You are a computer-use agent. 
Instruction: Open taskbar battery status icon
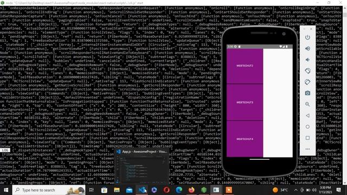point(308,190)
